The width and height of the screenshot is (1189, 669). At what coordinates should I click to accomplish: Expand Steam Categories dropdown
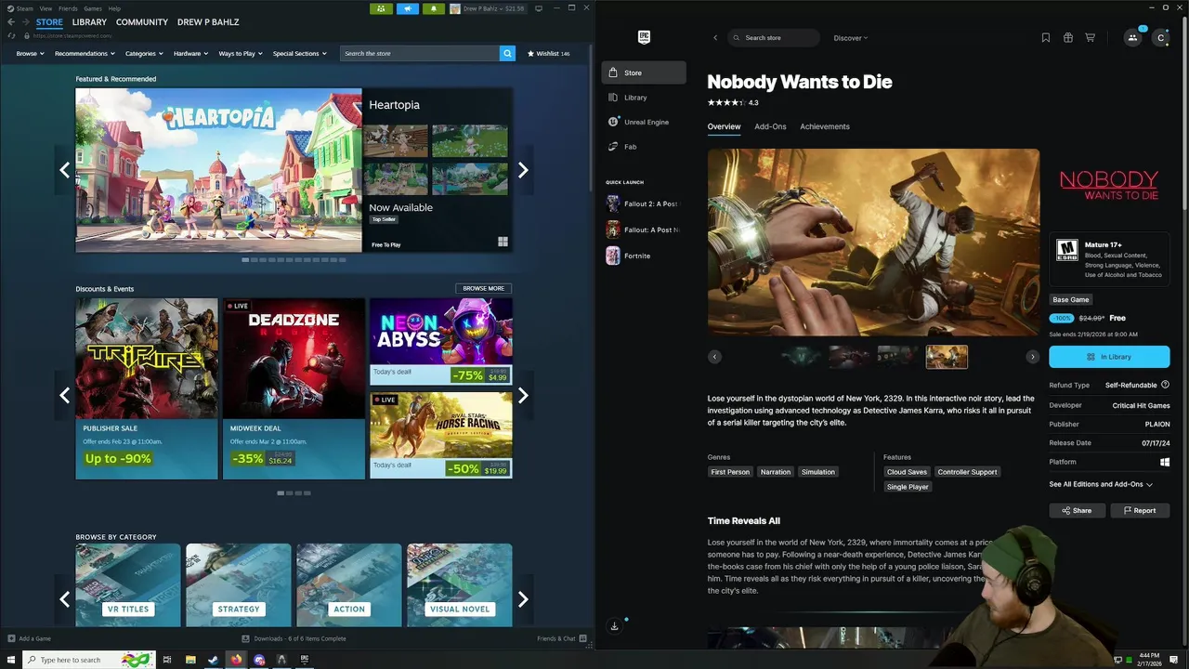tap(144, 54)
